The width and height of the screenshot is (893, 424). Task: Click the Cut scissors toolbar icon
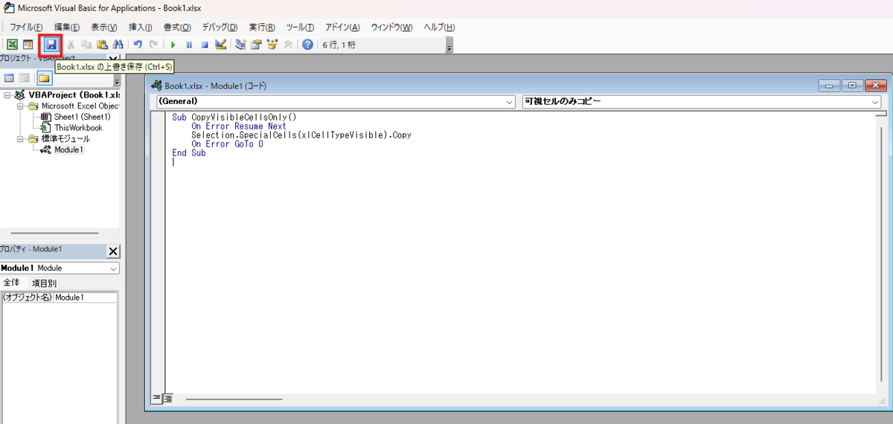71,45
